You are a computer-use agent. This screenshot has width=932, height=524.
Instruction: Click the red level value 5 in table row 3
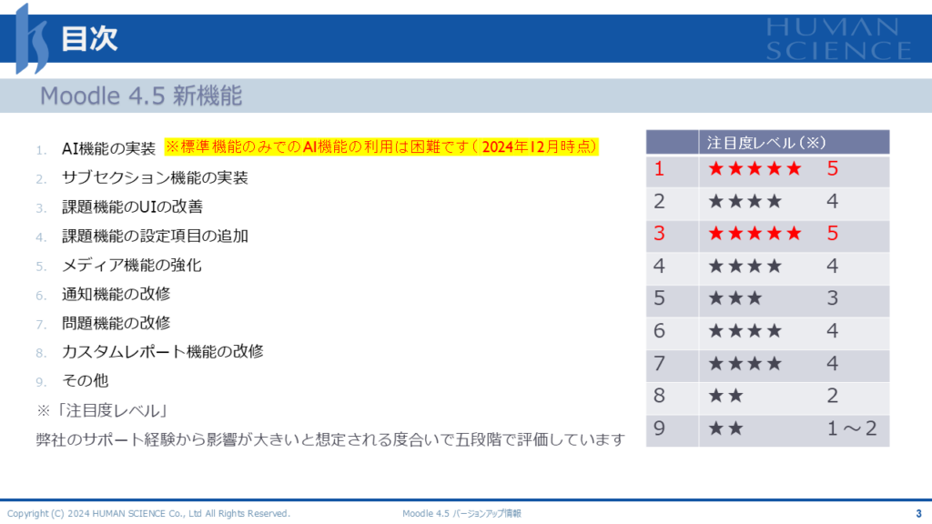[832, 234]
